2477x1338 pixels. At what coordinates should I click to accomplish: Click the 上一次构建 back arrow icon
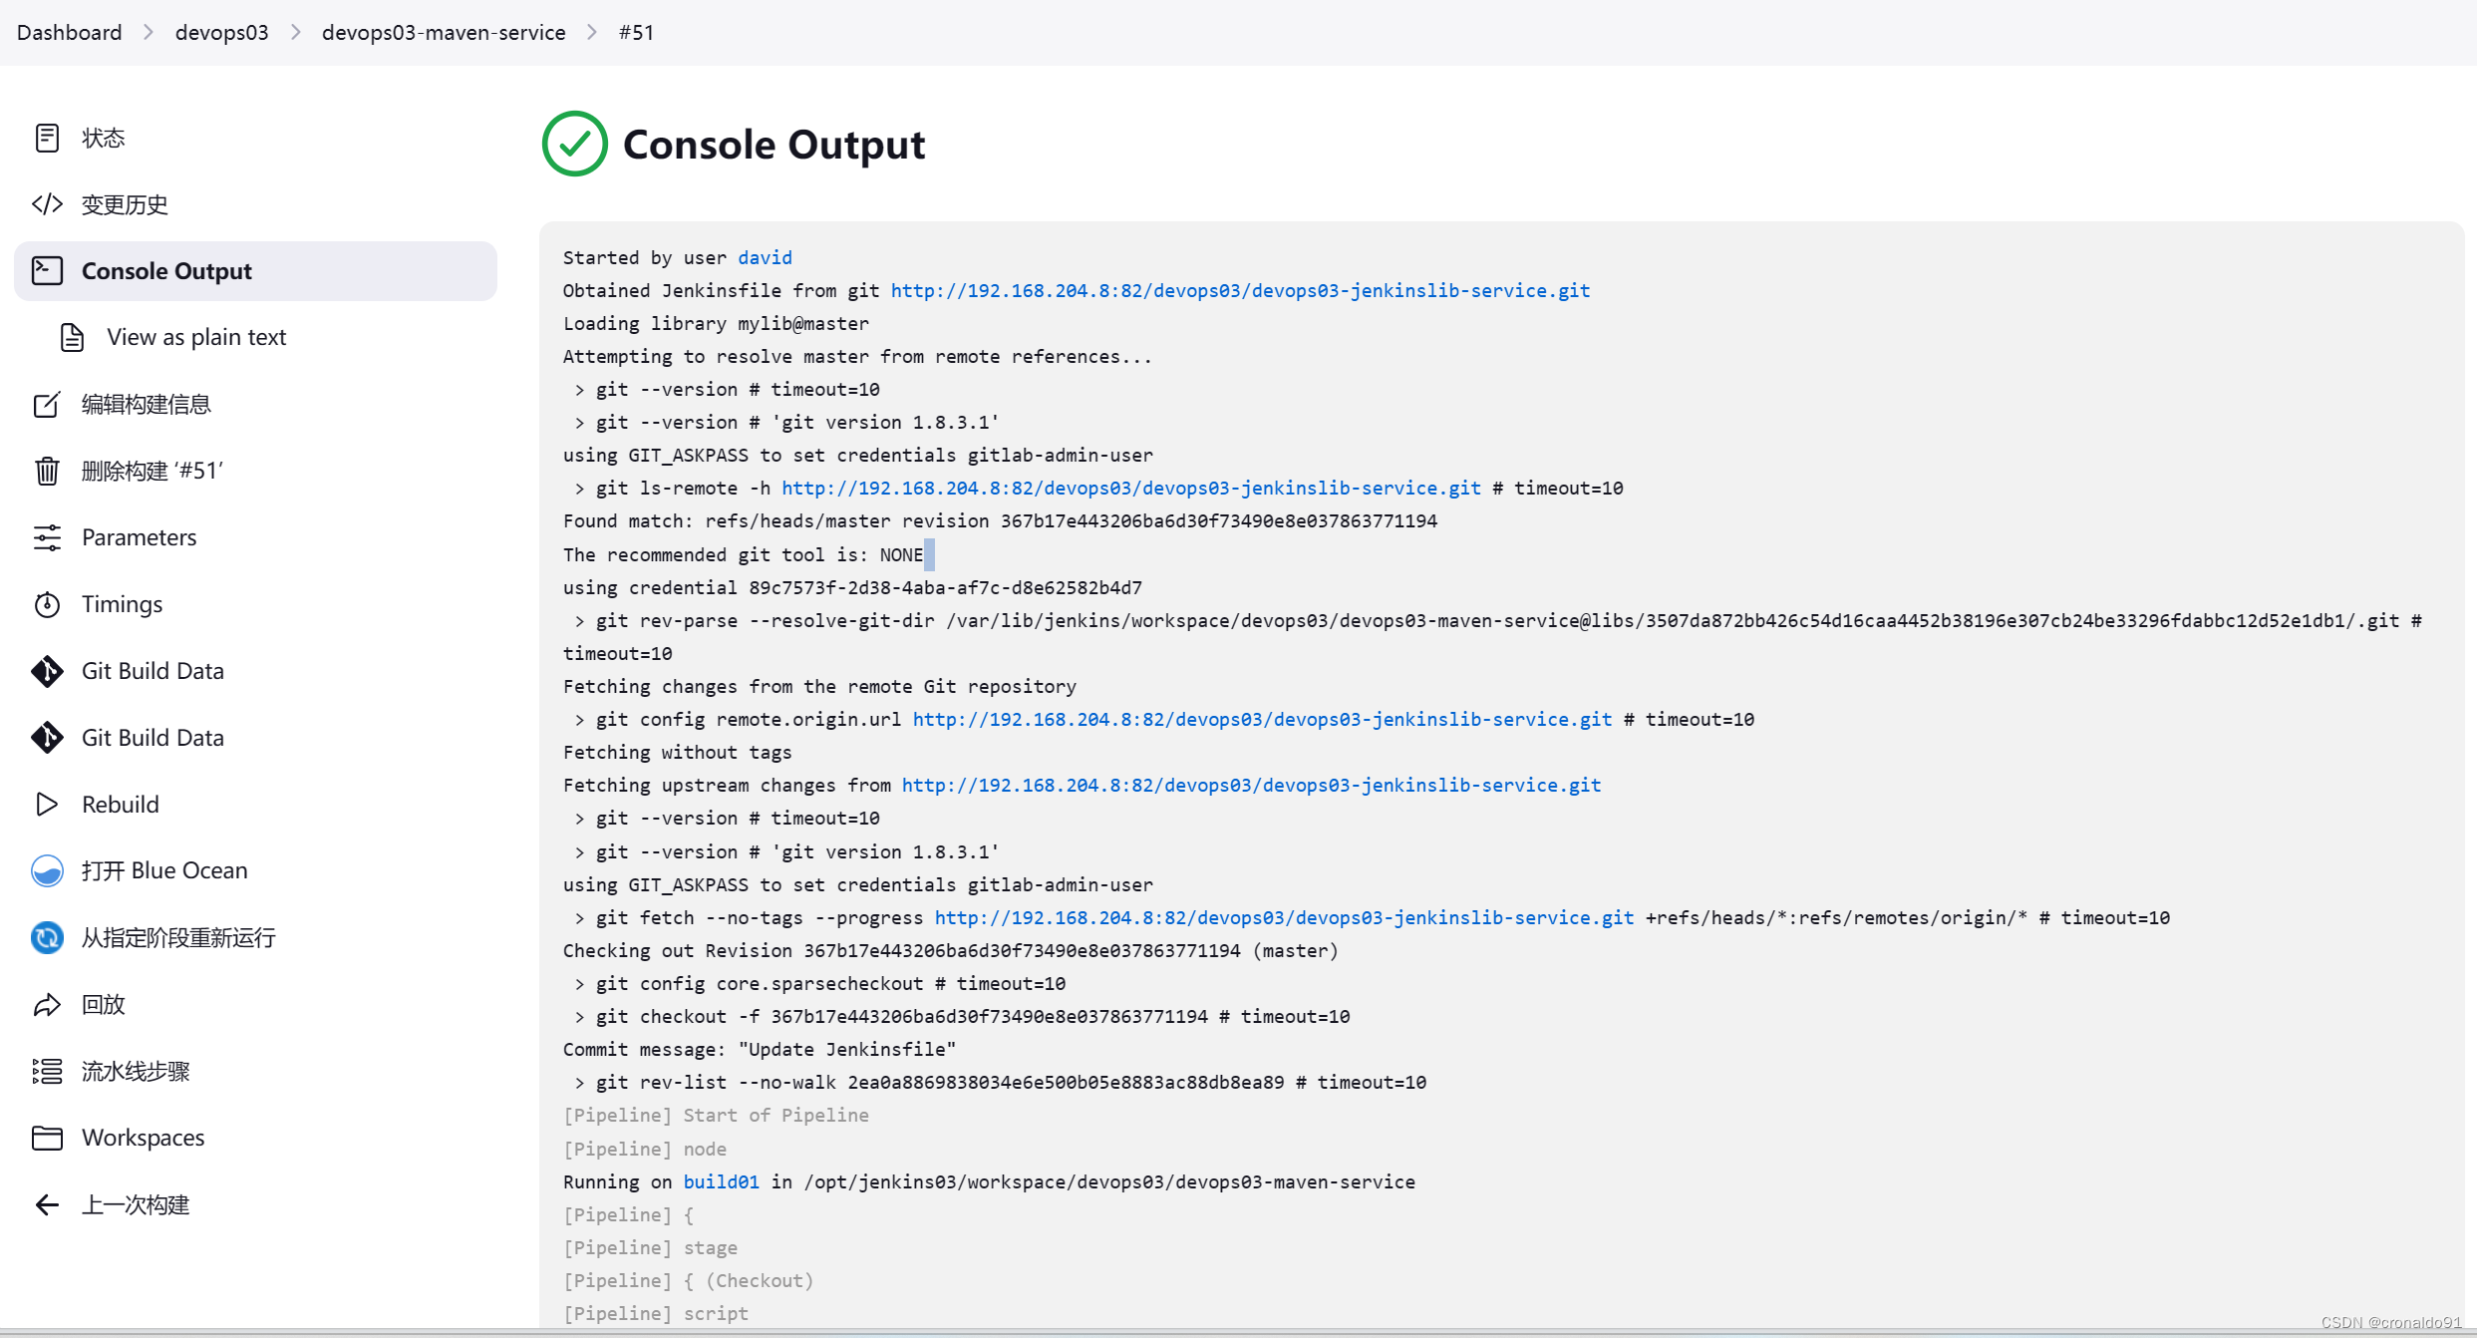[47, 1204]
